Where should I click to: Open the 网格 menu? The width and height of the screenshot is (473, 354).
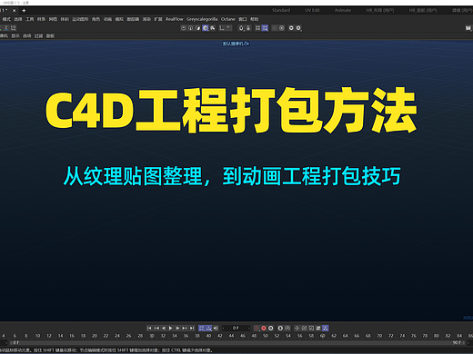[x=53, y=19]
